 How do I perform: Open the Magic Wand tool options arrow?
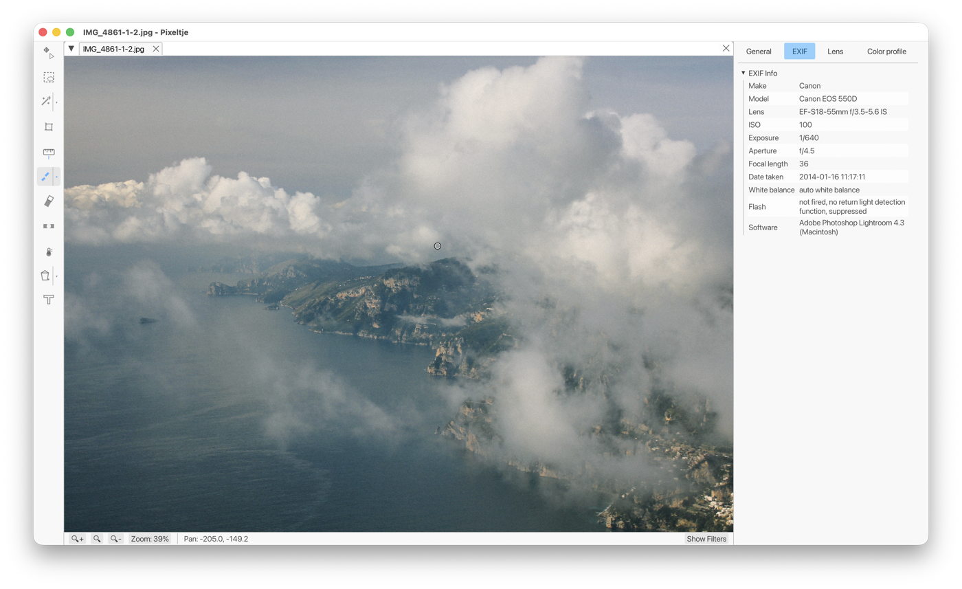coord(57,102)
